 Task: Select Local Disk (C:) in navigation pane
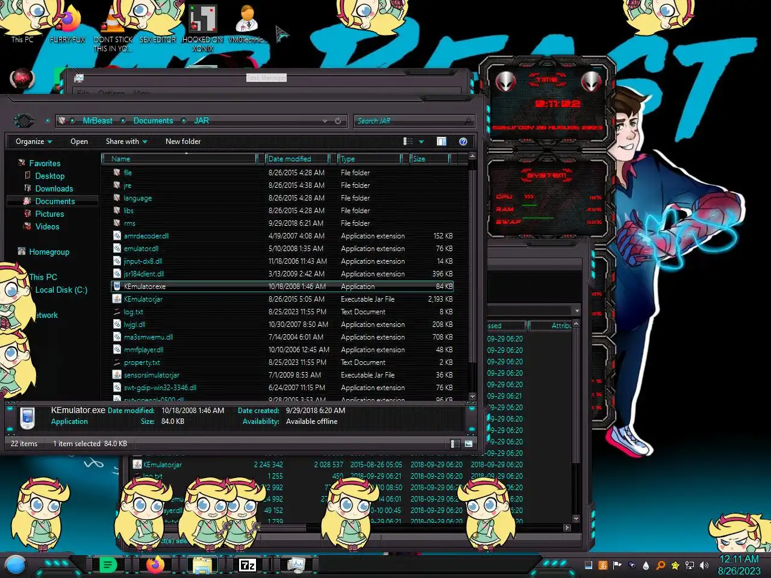[61, 290]
